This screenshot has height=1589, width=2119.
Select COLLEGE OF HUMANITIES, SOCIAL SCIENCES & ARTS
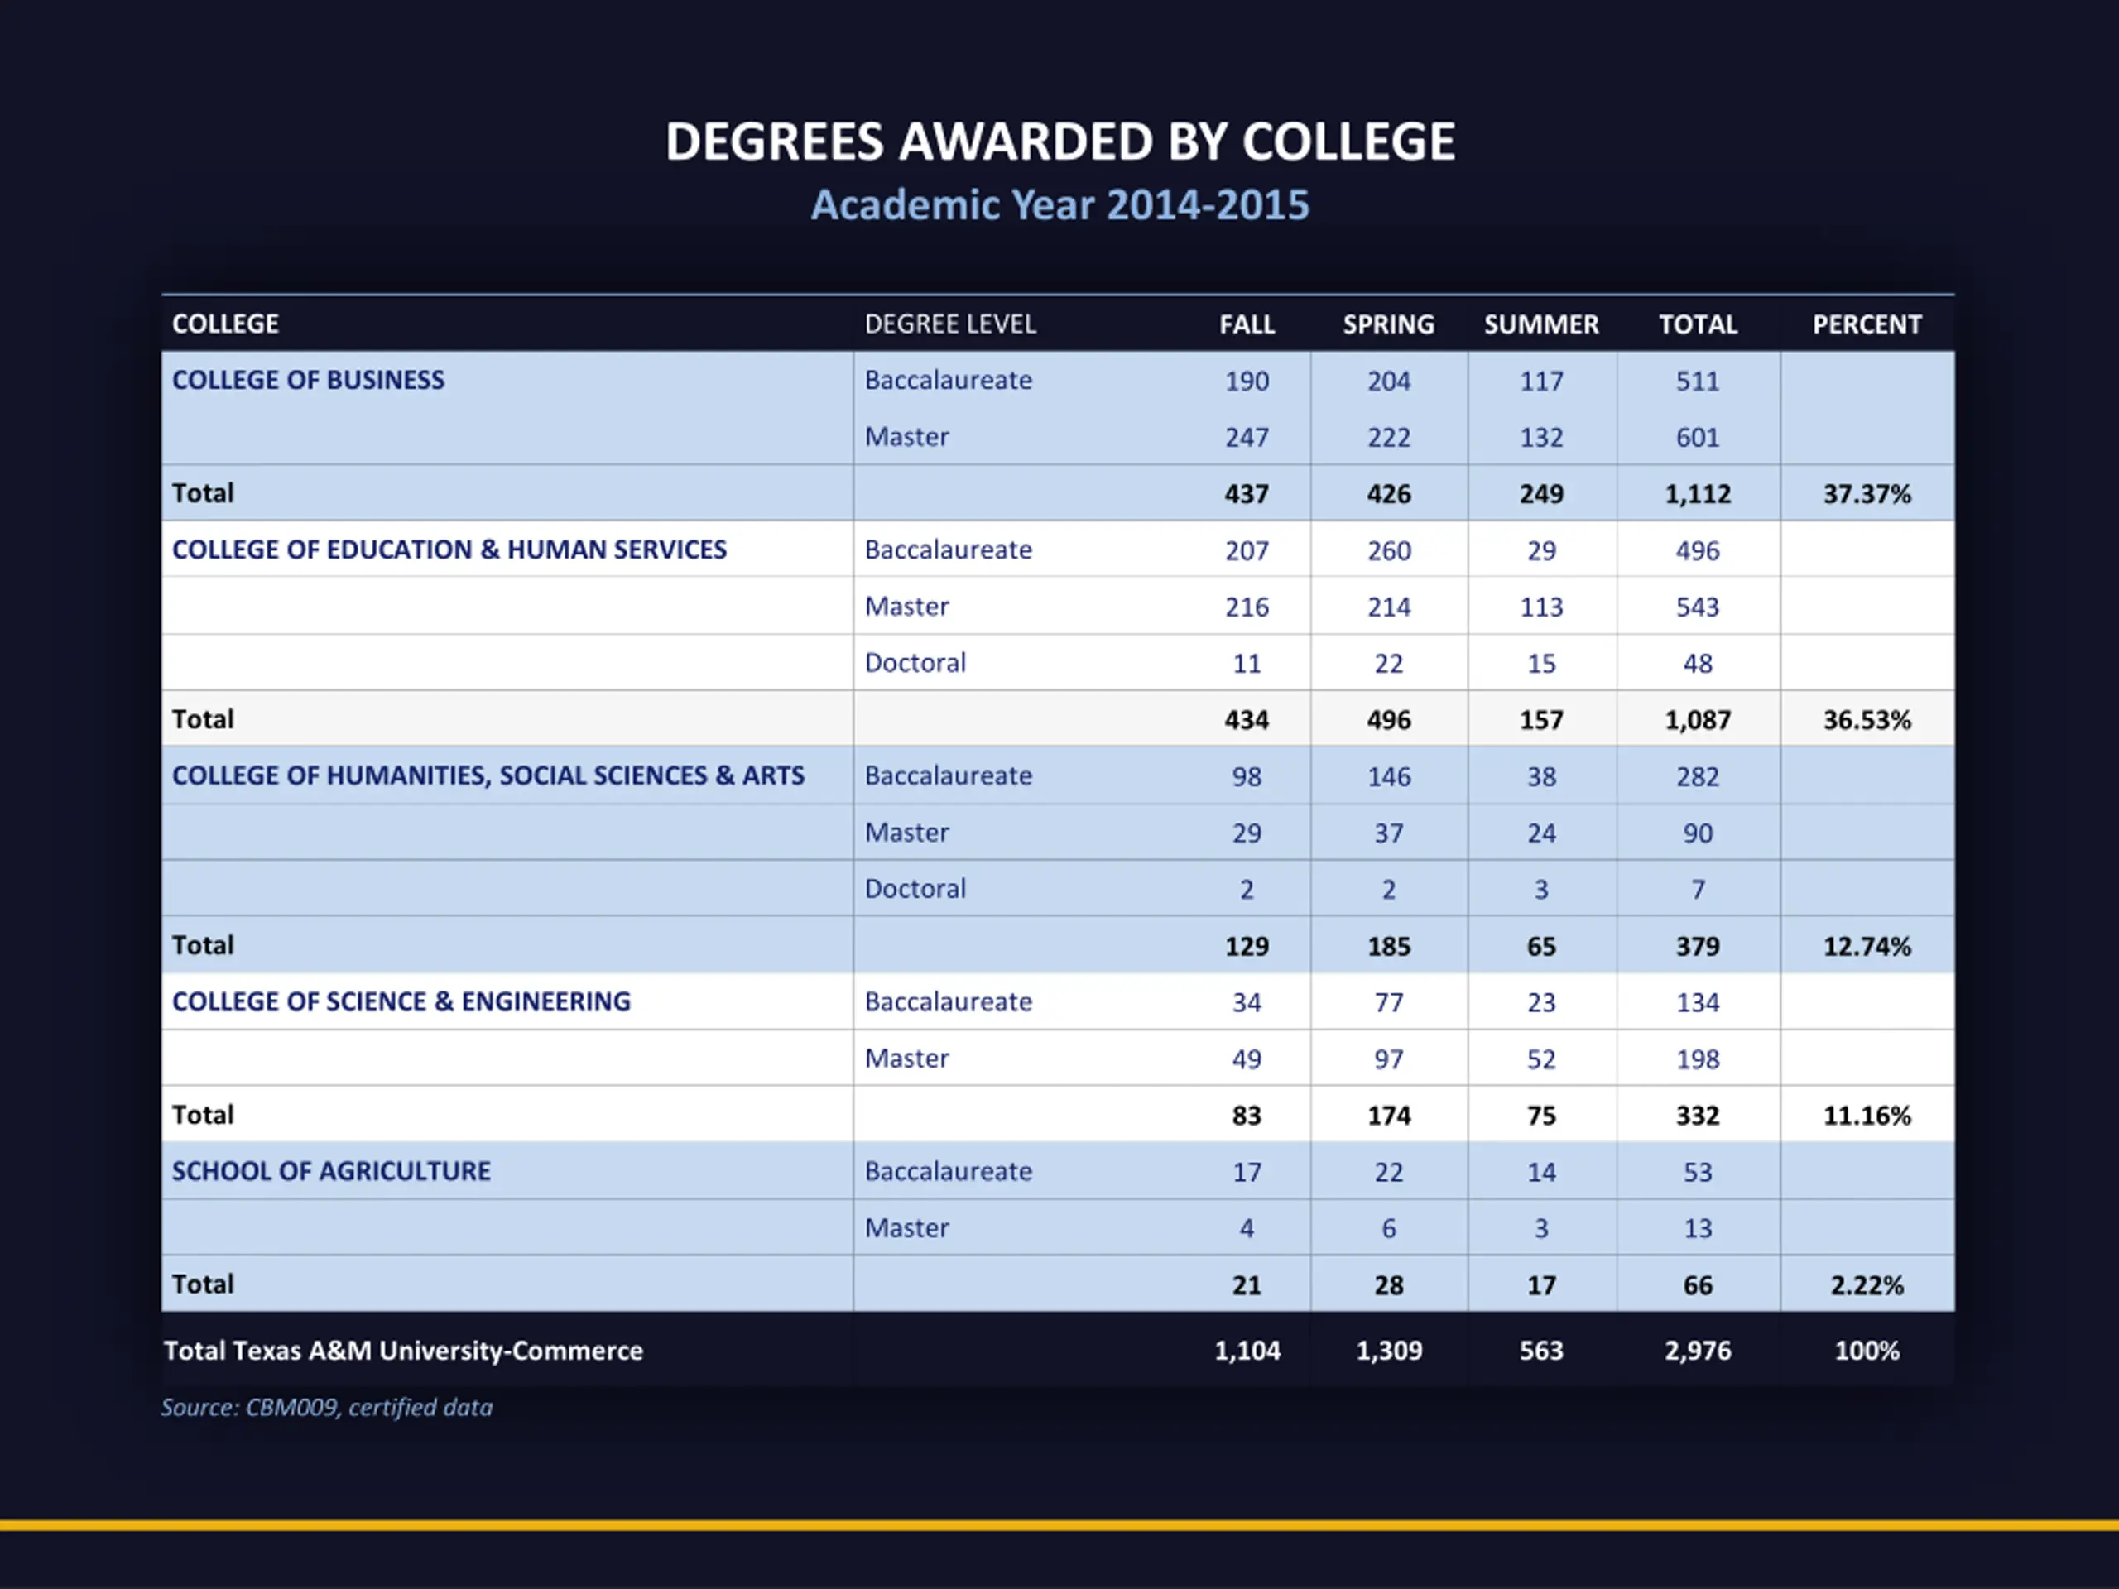[488, 775]
